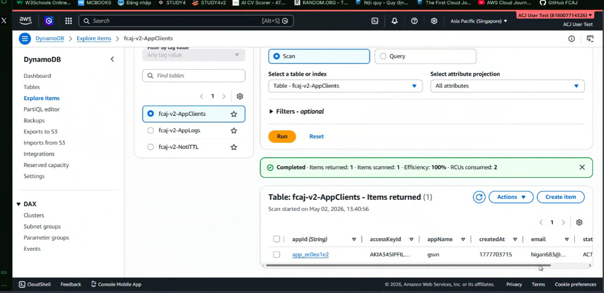Open table list preferences gear icon
604x293 pixels.
[240, 96]
